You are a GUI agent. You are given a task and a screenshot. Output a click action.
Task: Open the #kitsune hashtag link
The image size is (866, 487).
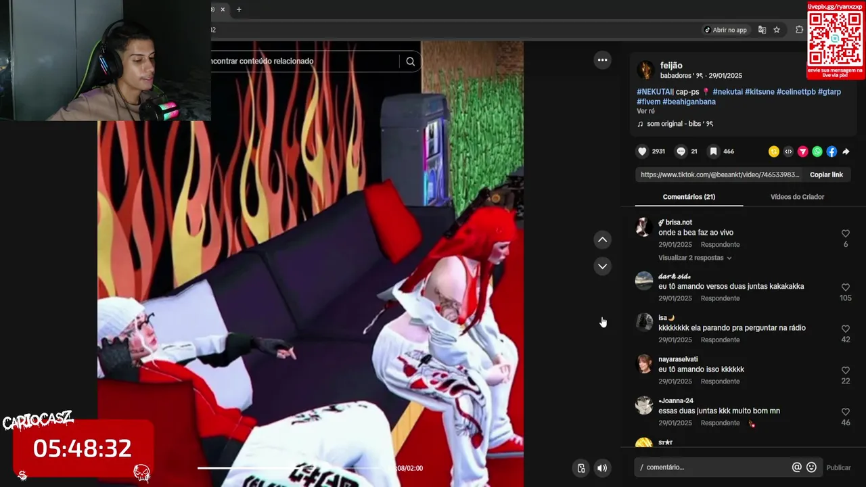coord(759,92)
